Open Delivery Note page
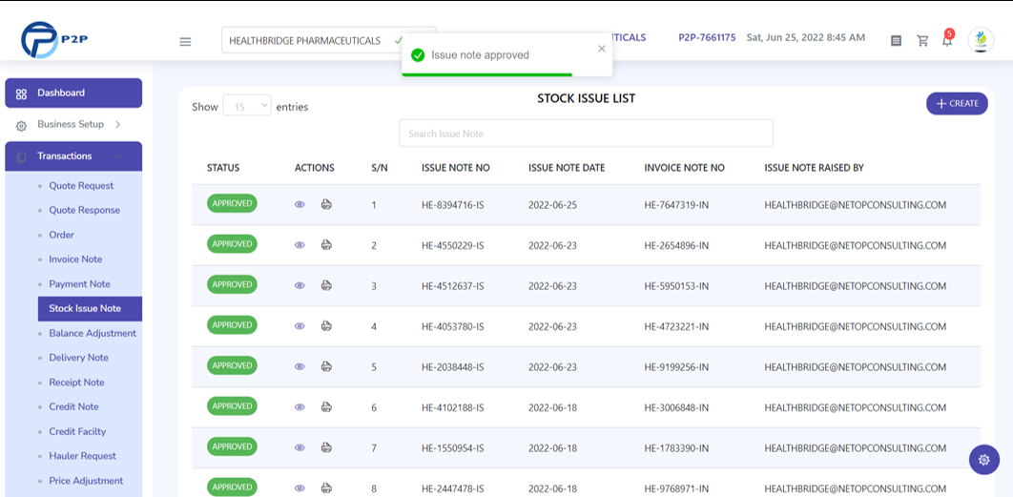Viewport: 1013px width, 497px height. (x=79, y=358)
